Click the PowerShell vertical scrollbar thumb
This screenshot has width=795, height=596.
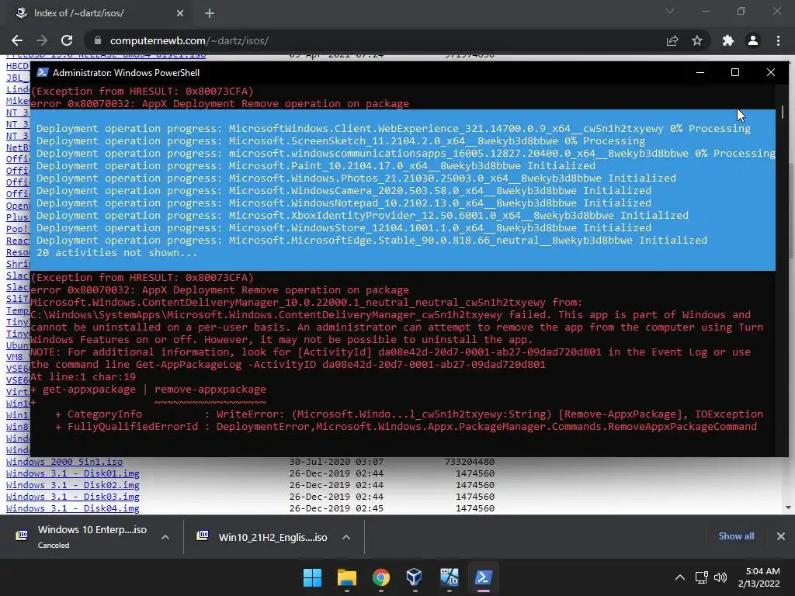point(783,112)
